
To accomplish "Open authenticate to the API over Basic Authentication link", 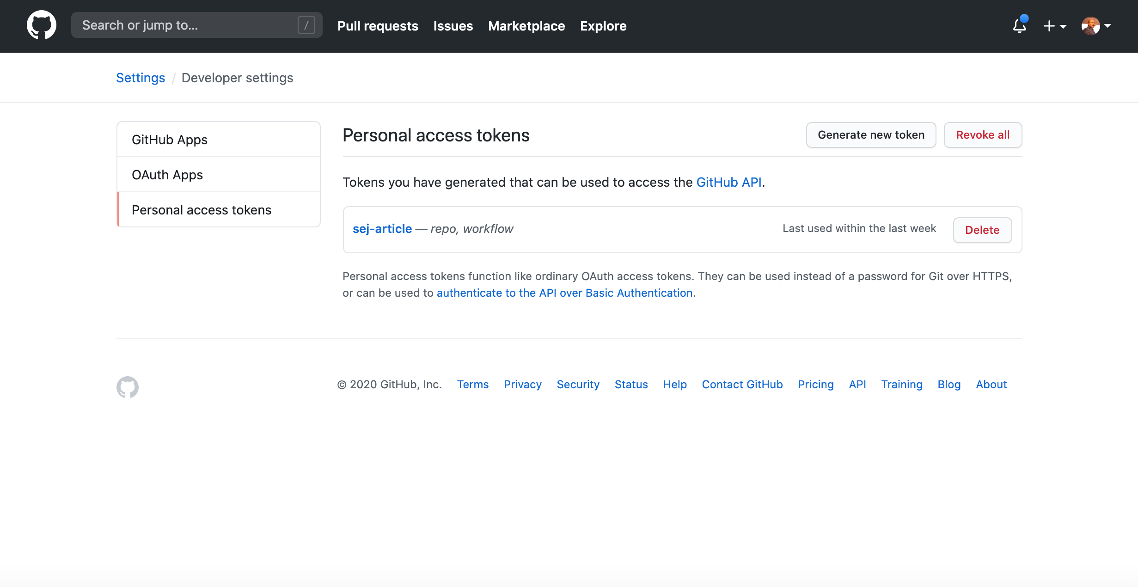I will [564, 293].
